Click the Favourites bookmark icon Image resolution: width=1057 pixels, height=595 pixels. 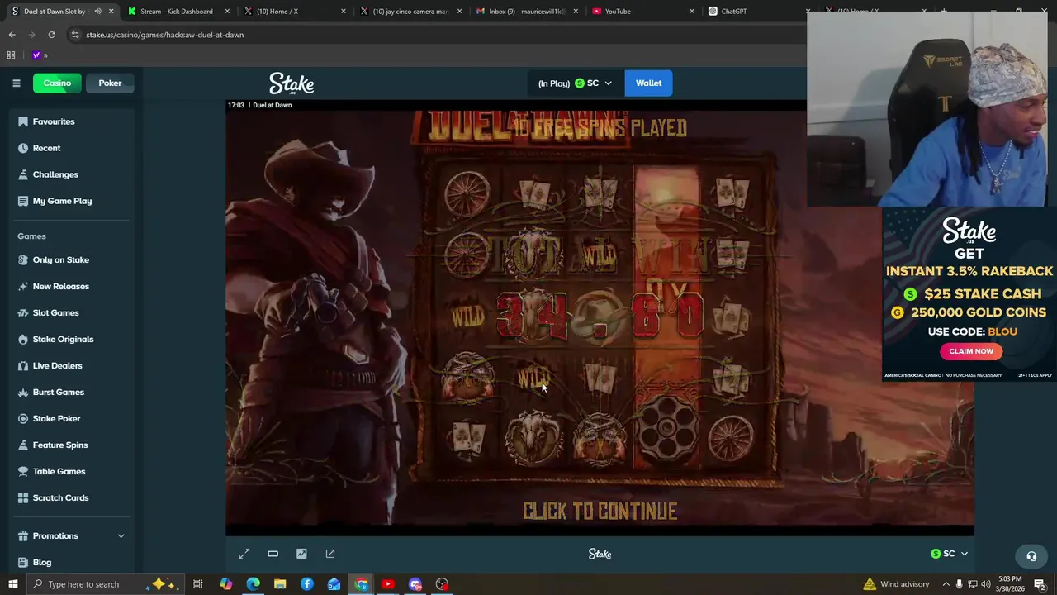(x=23, y=121)
